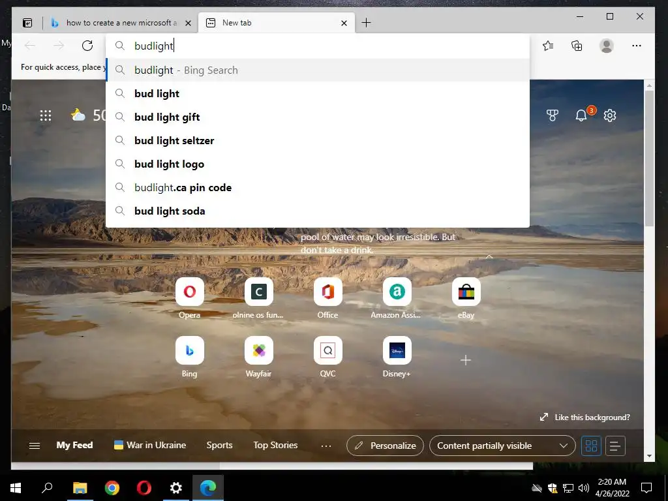The image size is (668, 501).
Task: Launch Google Chrome from the taskbar
Action: (112, 488)
